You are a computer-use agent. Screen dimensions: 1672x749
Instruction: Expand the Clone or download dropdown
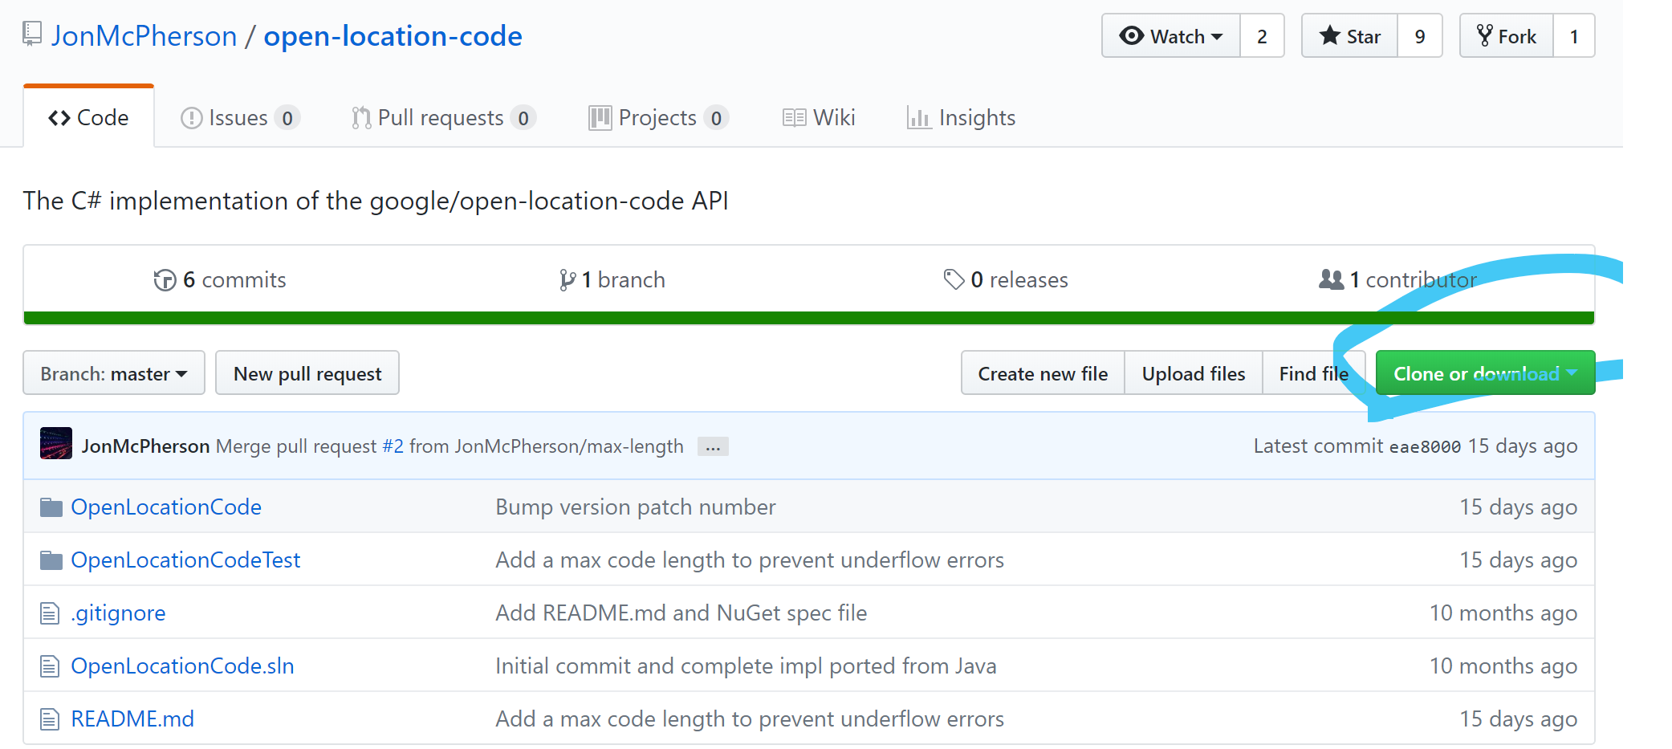(x=1484, y=372)
